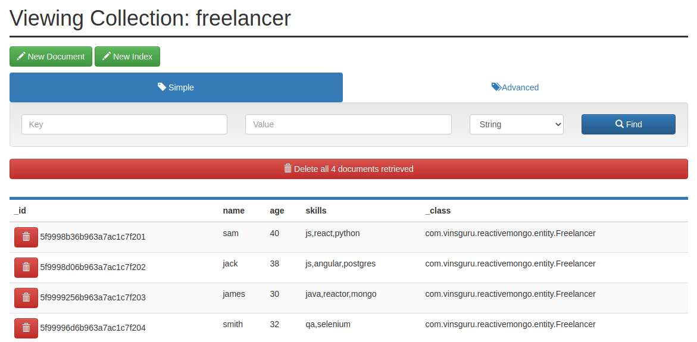Image resolution: width=697 pixels, height=342 pixels.
Task: Click the pencil icon on New Index
Action: click(107, 57)
